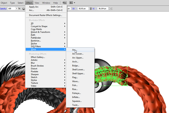Expand the Video submenu
The height and width of the screenshot is (113, 169).
[46, 86]
